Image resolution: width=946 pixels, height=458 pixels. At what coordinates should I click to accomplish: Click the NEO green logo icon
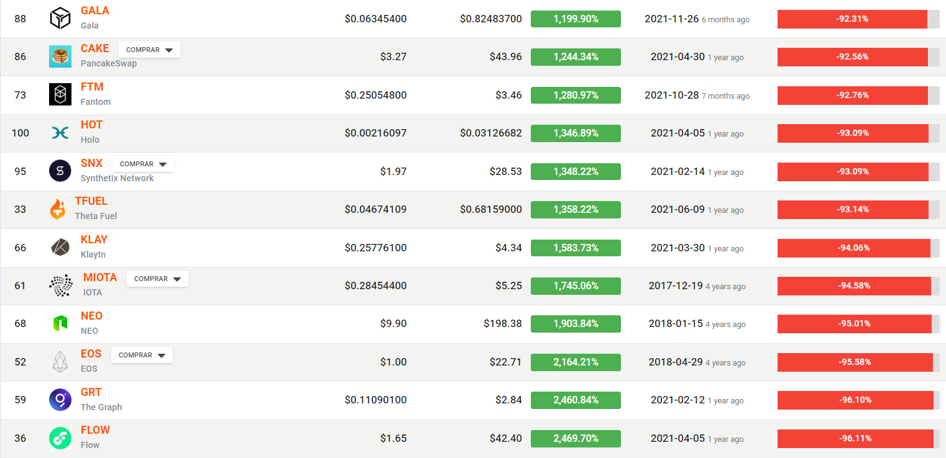click(60, 323)
